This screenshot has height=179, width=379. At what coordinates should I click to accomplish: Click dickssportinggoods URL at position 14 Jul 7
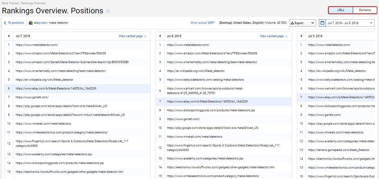pos(60,163)
